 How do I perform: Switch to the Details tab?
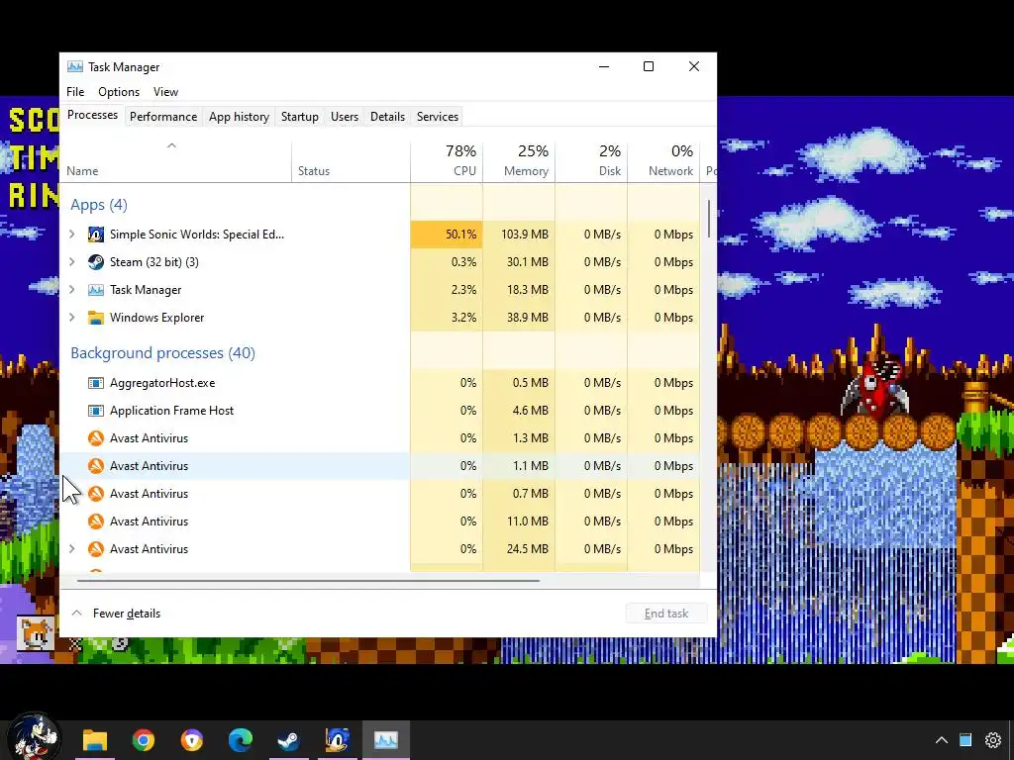(387, 117)
